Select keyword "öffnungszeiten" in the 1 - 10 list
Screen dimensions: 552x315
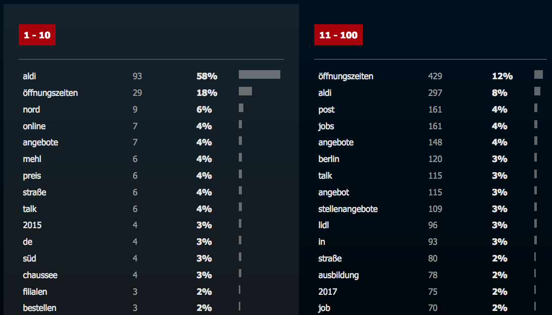tap(50, 93)
